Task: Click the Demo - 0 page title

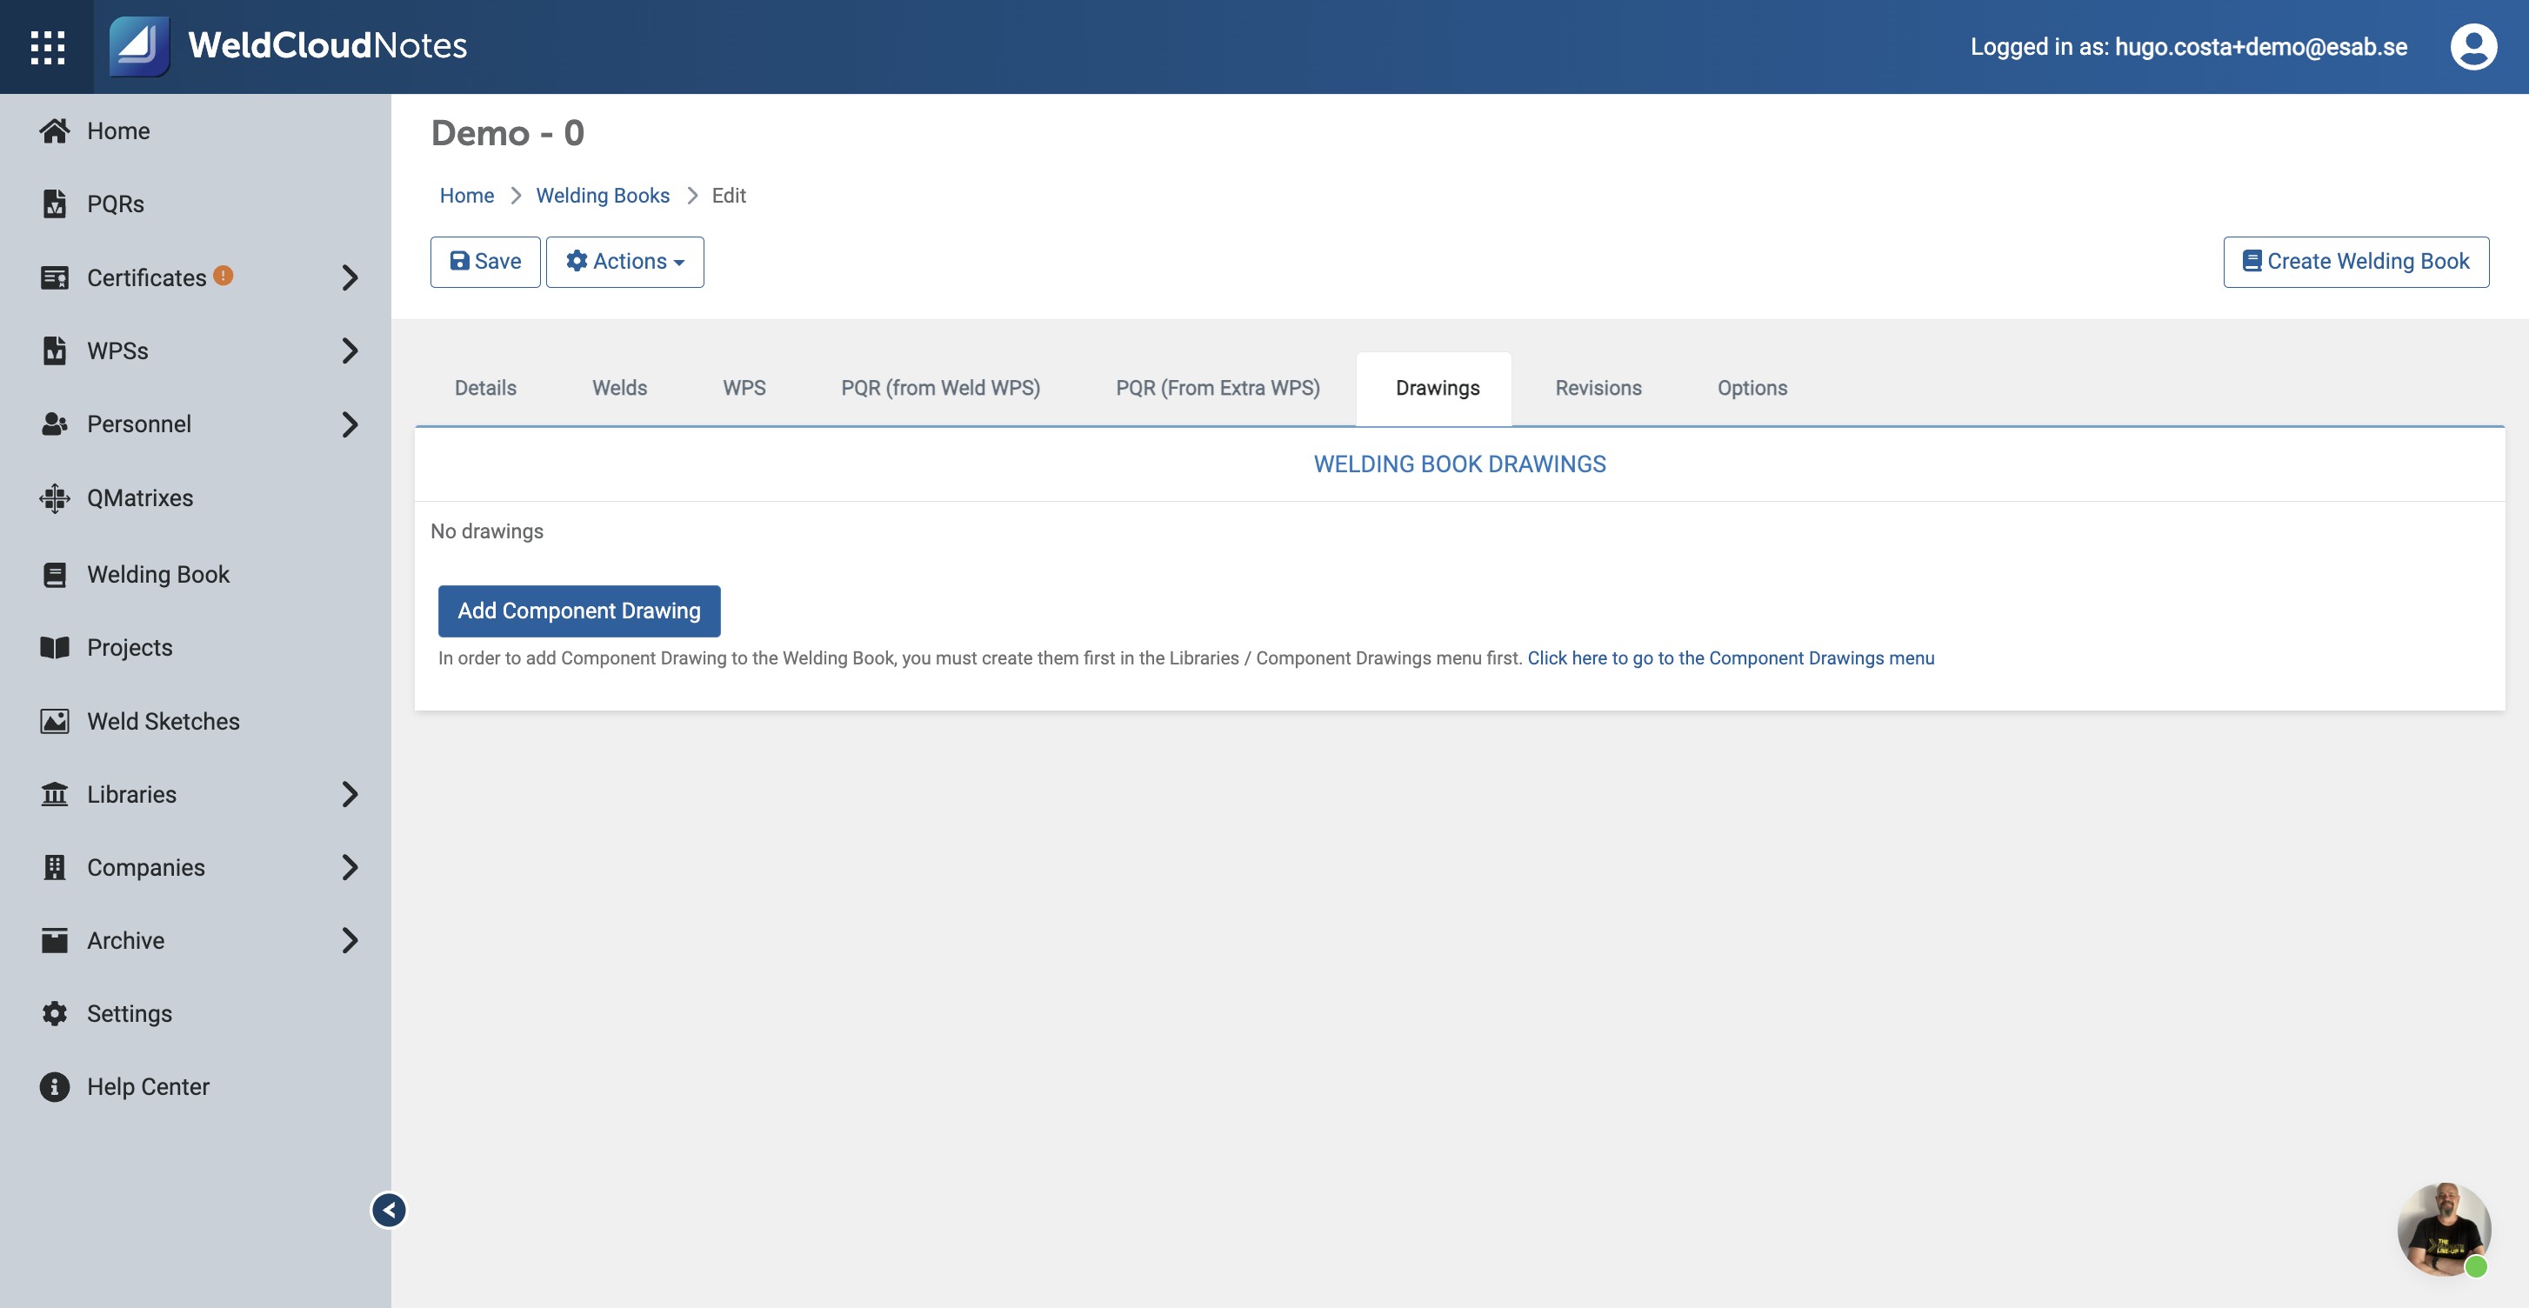Action: pos(508,132)
